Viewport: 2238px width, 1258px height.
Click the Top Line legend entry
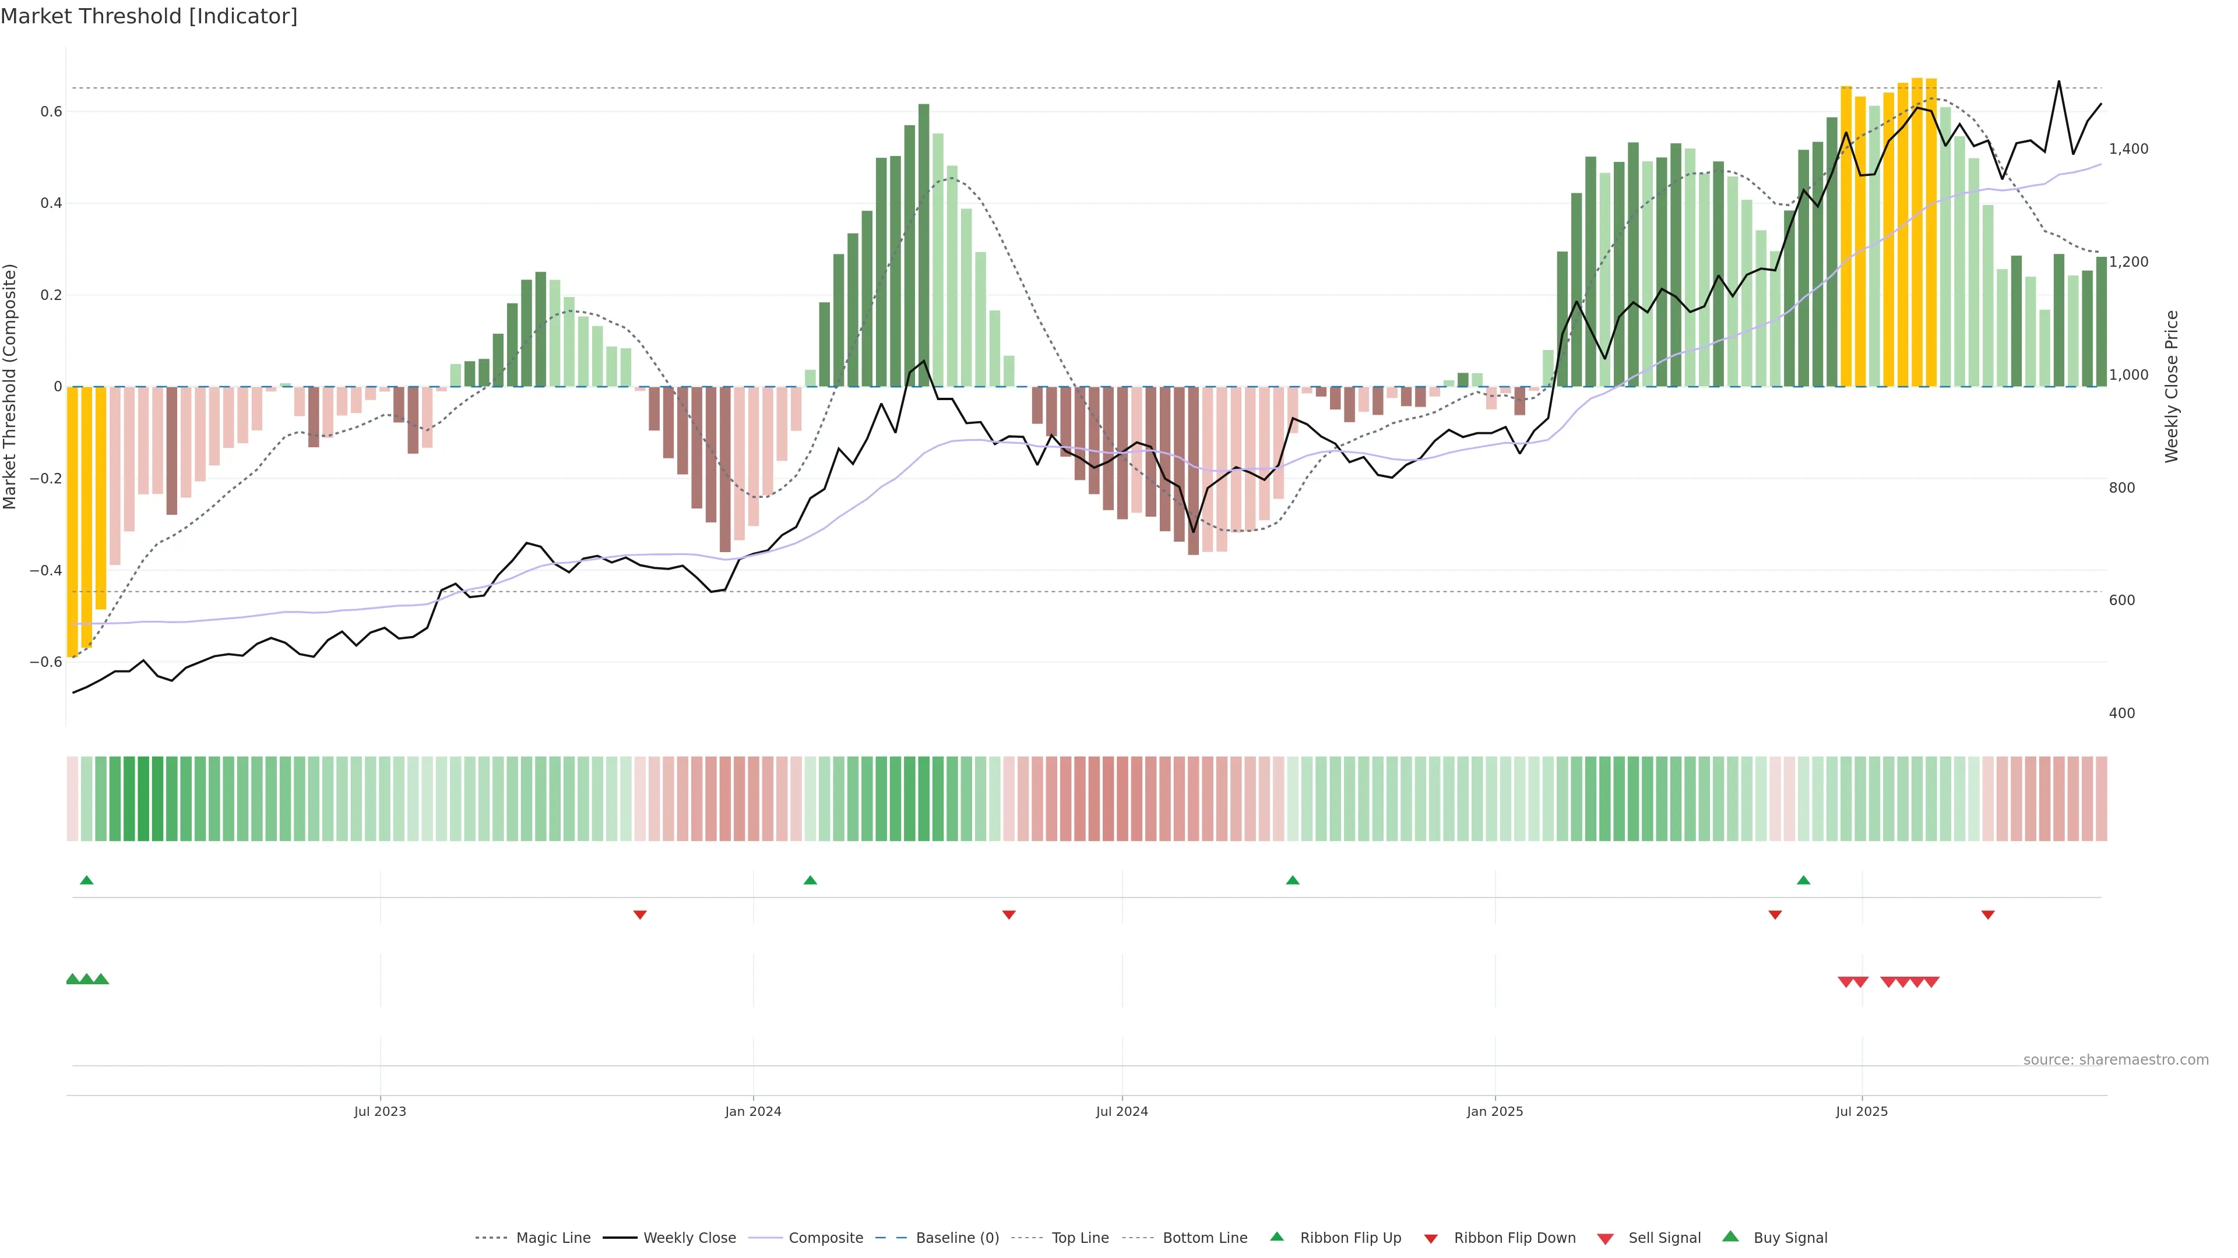[1080, 1238]
